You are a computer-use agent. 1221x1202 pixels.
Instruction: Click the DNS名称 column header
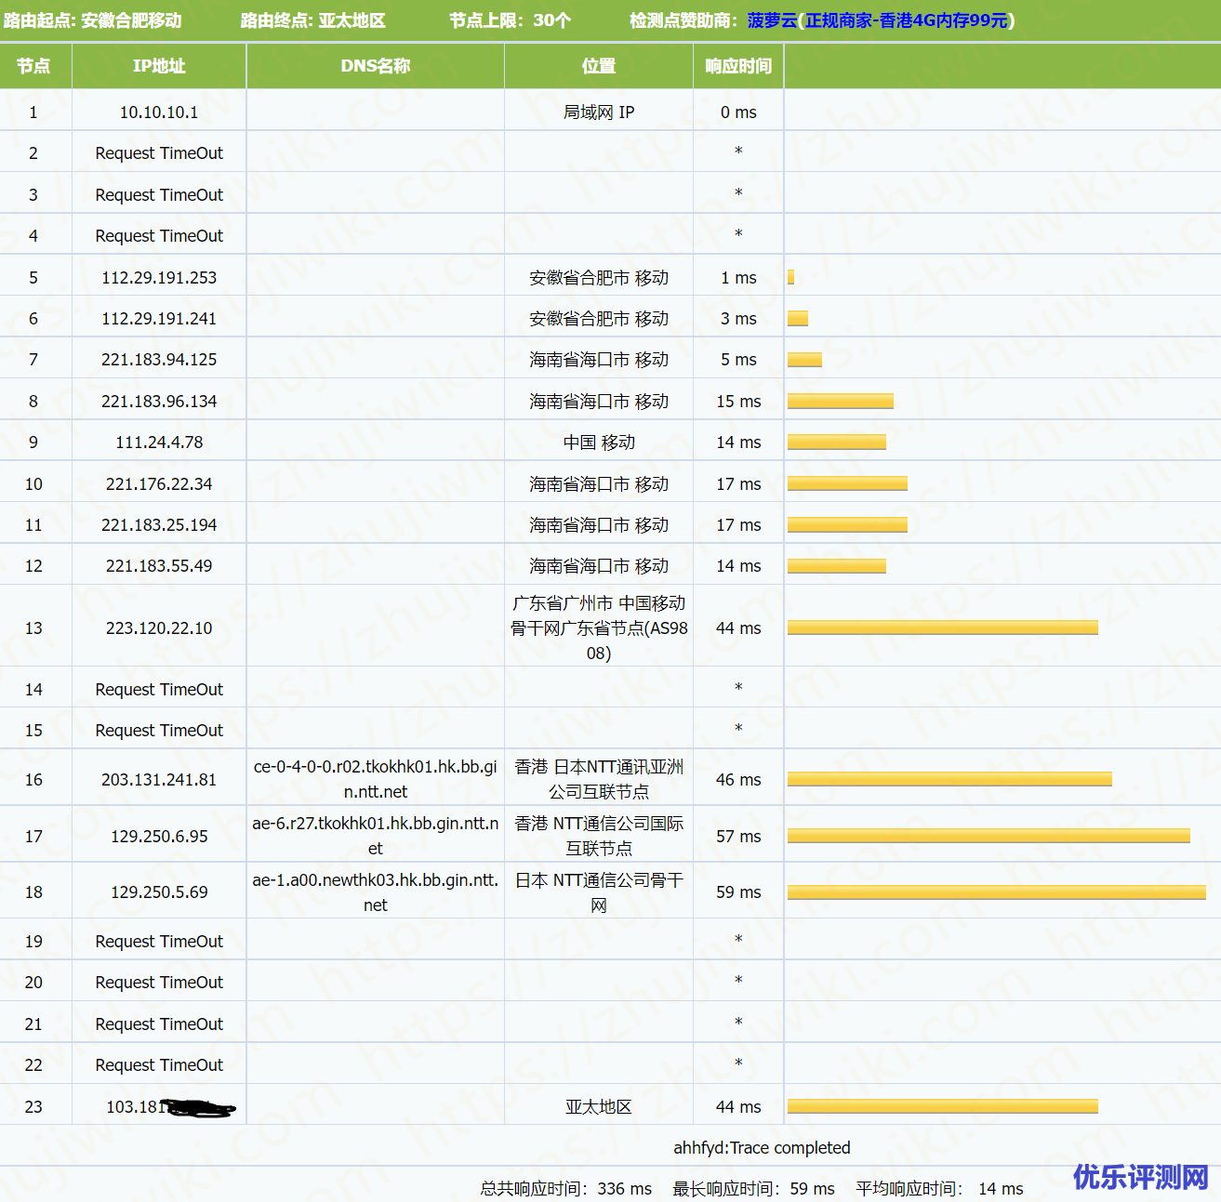point(375,66)
